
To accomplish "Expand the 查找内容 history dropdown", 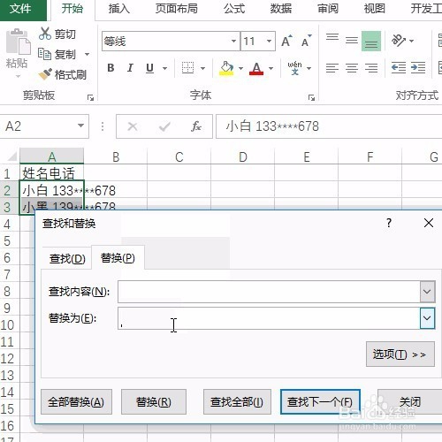I will coord(427,292).
